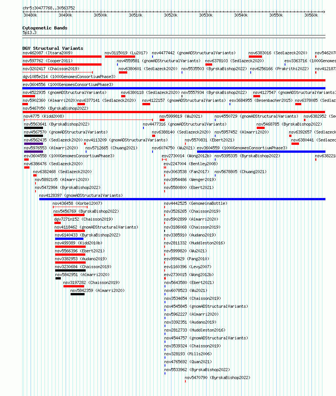Select nsv5842359 (Almarri2020)
Screen dimensions: 336x396
coord(97,290)
